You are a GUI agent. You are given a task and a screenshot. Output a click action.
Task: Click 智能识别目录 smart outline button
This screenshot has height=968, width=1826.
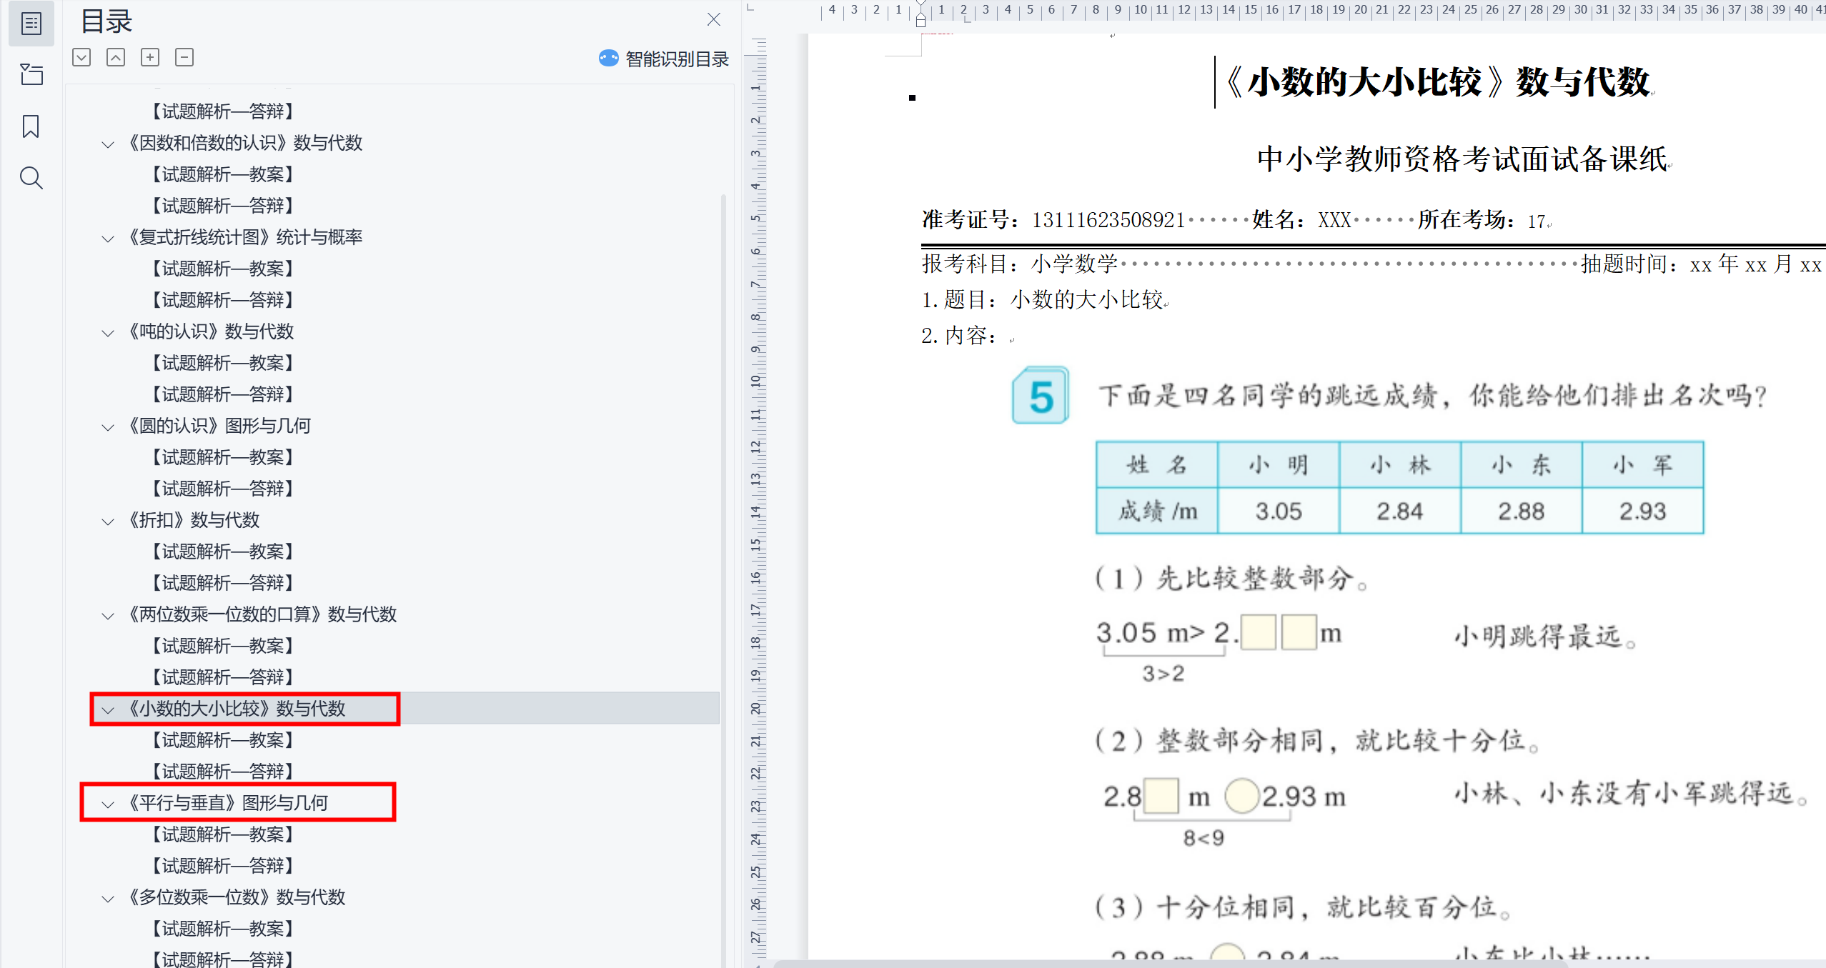663,59
